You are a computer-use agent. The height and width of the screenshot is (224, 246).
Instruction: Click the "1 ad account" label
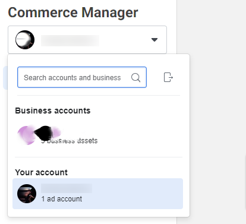pos(62,199)
